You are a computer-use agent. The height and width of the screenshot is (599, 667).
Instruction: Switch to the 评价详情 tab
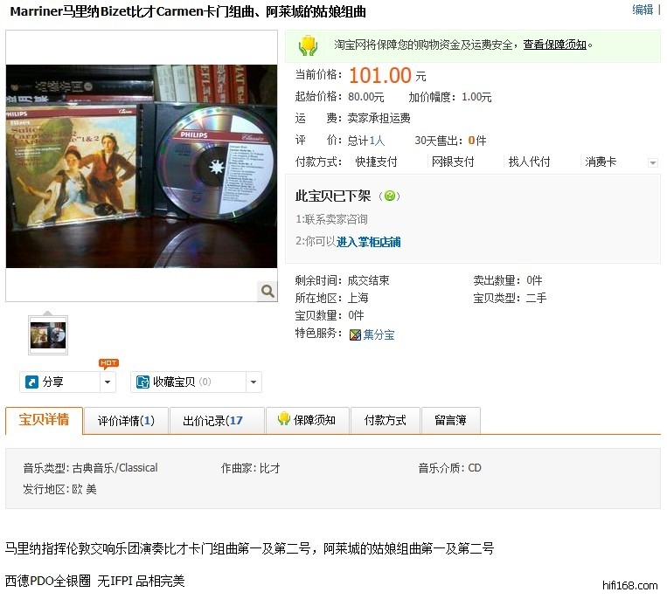(x=126, y=421)
